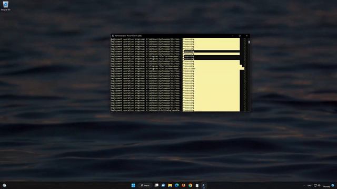
Task: Select the PowerShell taskbar icon
Action: (x=204, y=185)
